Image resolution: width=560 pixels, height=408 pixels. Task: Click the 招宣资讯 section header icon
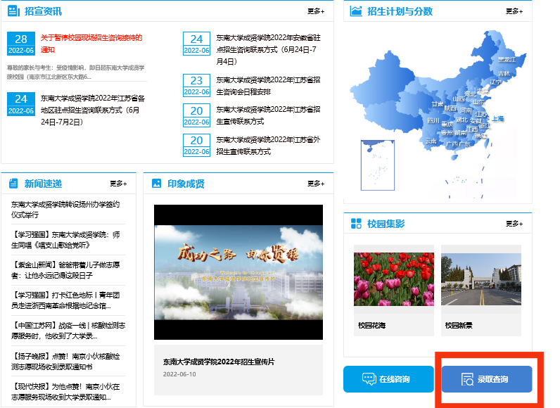click(x=13, y=11)
